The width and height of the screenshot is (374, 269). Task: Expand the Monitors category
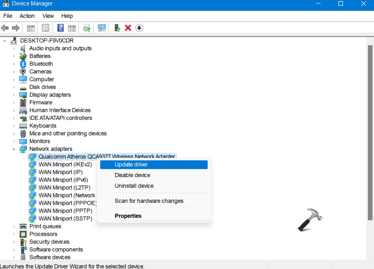click(x=14, y=142)
